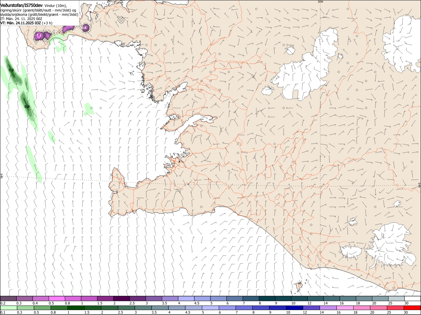The width and height of the screenshot is (421, 315).
Task: Click the 'Veðurstofan/IS750dev' title text
Action: pyautogui.click(x=21, y=6)
